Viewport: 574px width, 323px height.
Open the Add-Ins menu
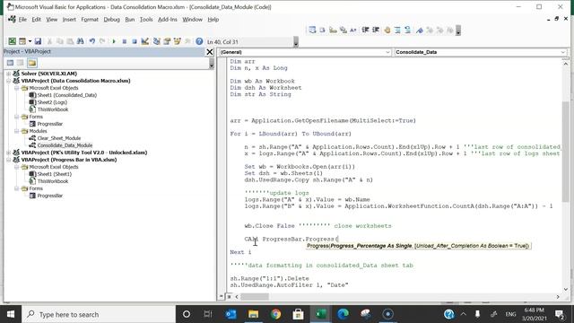click(x=168, y=20)
